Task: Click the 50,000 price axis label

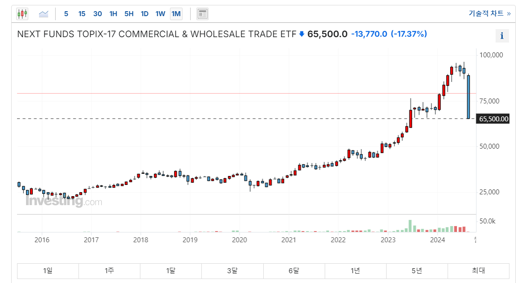Action: click(489, 146)
